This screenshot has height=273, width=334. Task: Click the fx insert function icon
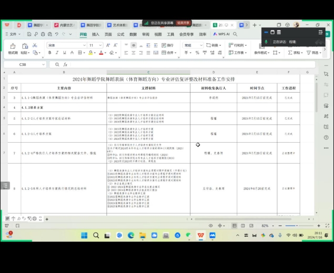coord(65,64)
